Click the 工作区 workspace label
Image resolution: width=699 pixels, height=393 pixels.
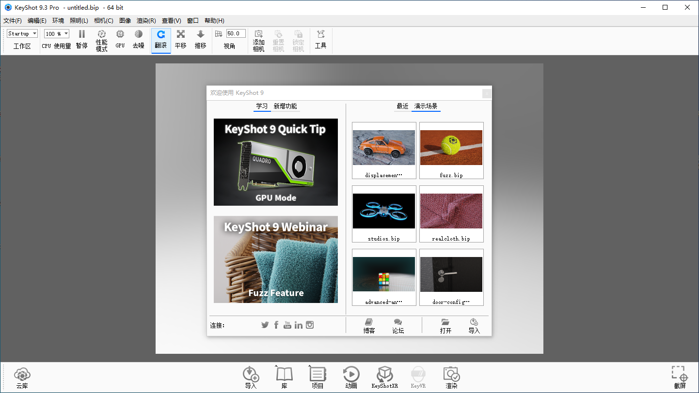tap(22, 46)
